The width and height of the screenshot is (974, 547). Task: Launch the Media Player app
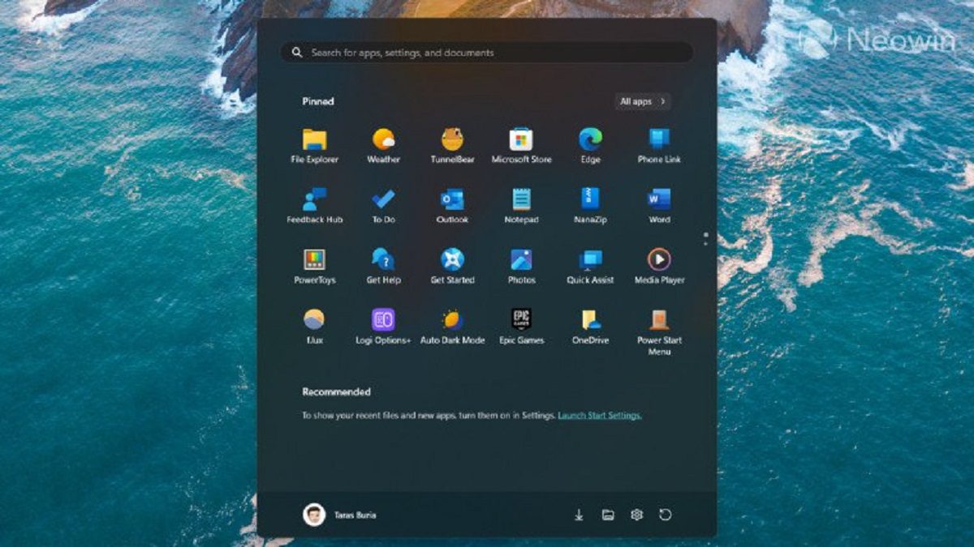point(659,267)
